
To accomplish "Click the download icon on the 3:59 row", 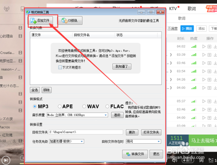I will pos(14,141).
